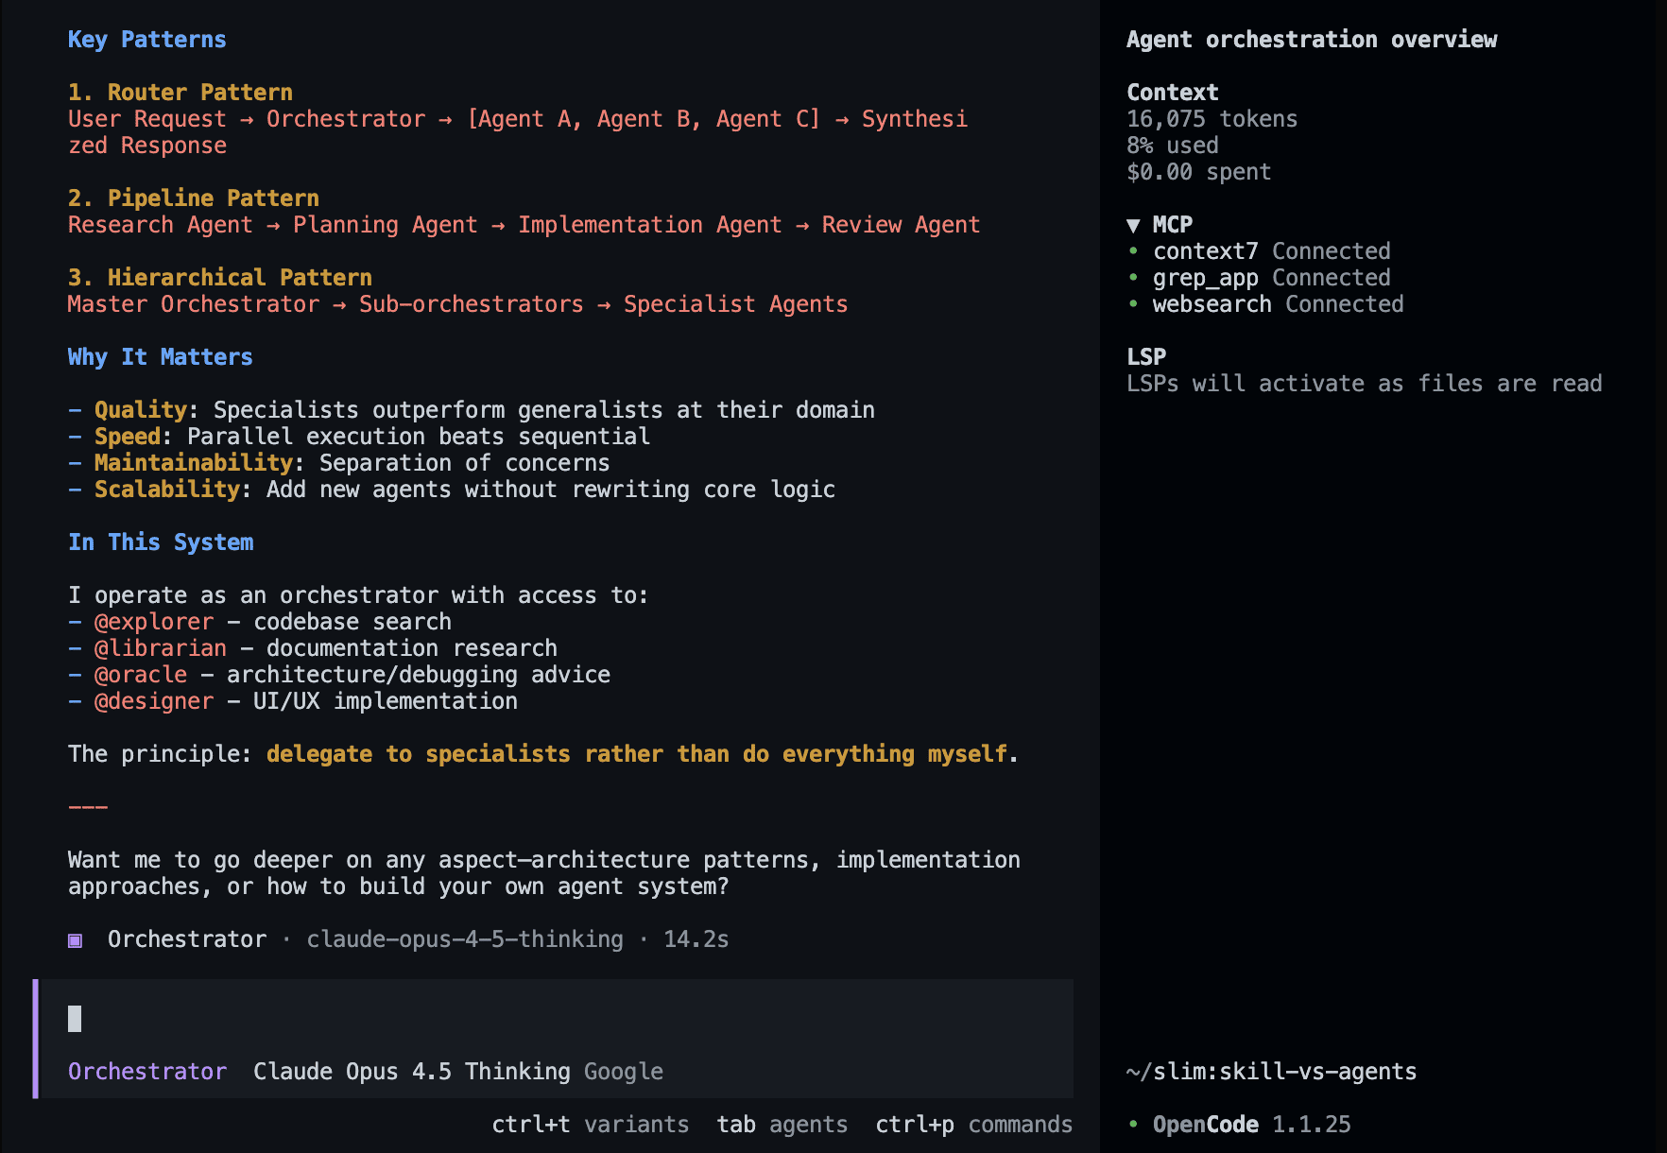Click the @oracle agent mention
The width and height of the screenshot is (1667, 1153).
[x=141, y=675]
